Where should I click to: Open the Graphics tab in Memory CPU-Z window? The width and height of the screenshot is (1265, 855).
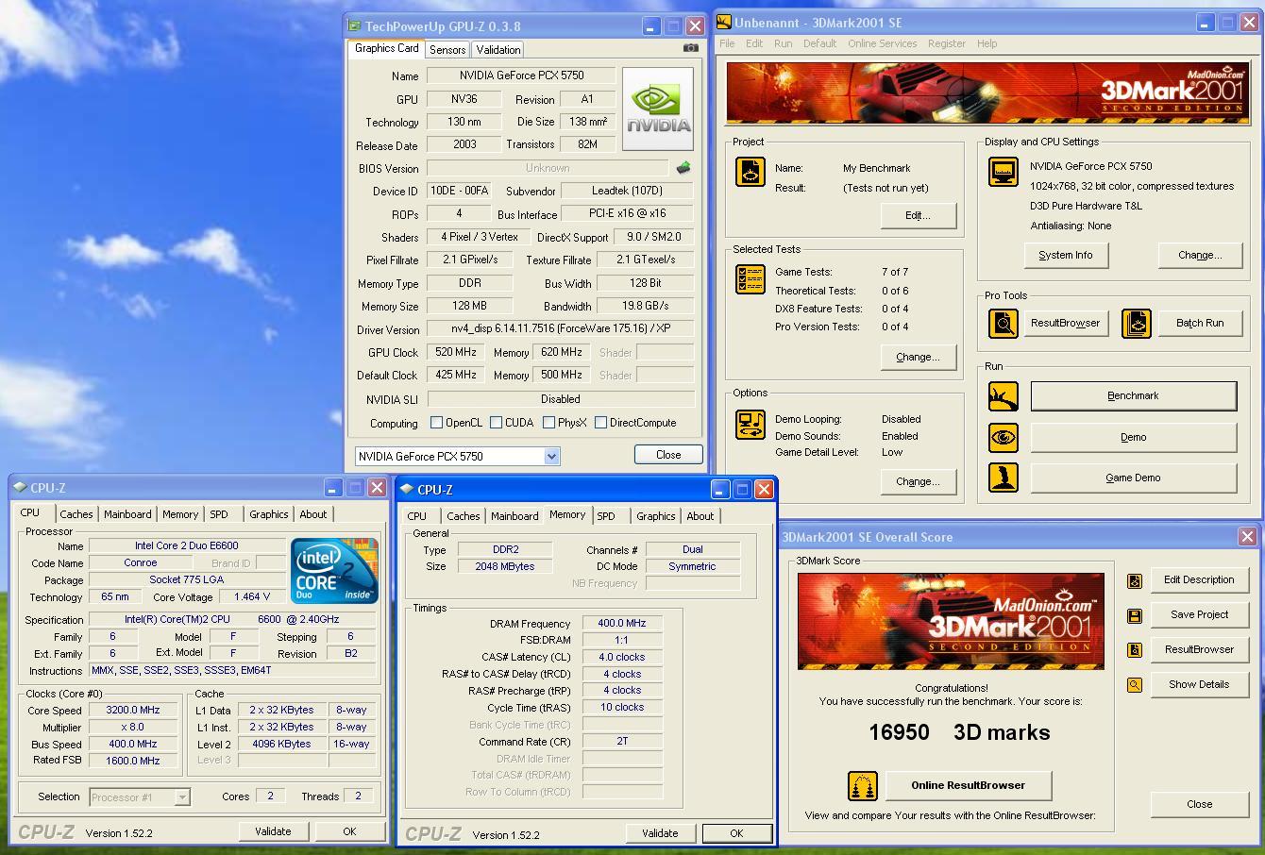tap(655, 516)
